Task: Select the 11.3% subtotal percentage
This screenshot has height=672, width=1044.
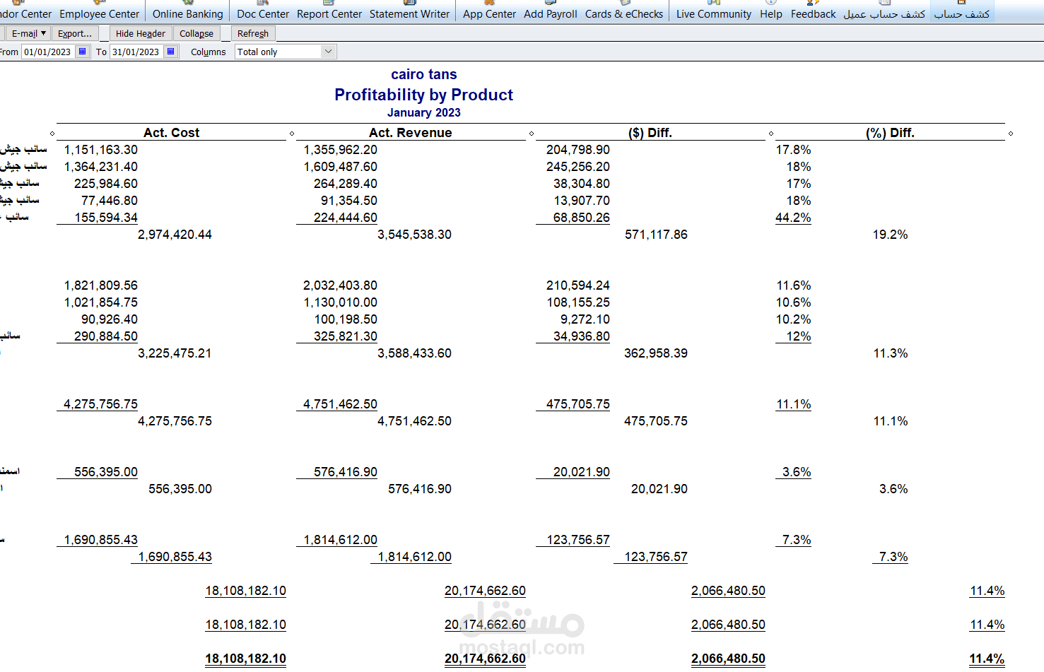Action: [891, 353]
